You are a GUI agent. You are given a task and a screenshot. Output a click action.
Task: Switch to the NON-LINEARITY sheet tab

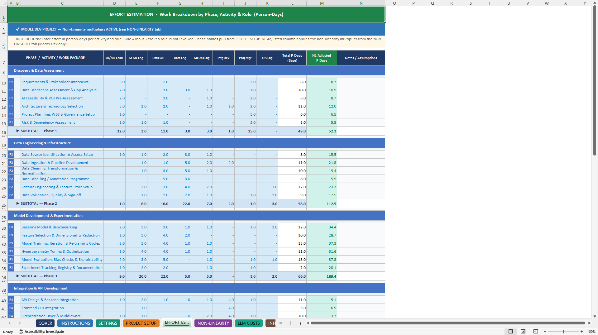[x=213, y=323]
